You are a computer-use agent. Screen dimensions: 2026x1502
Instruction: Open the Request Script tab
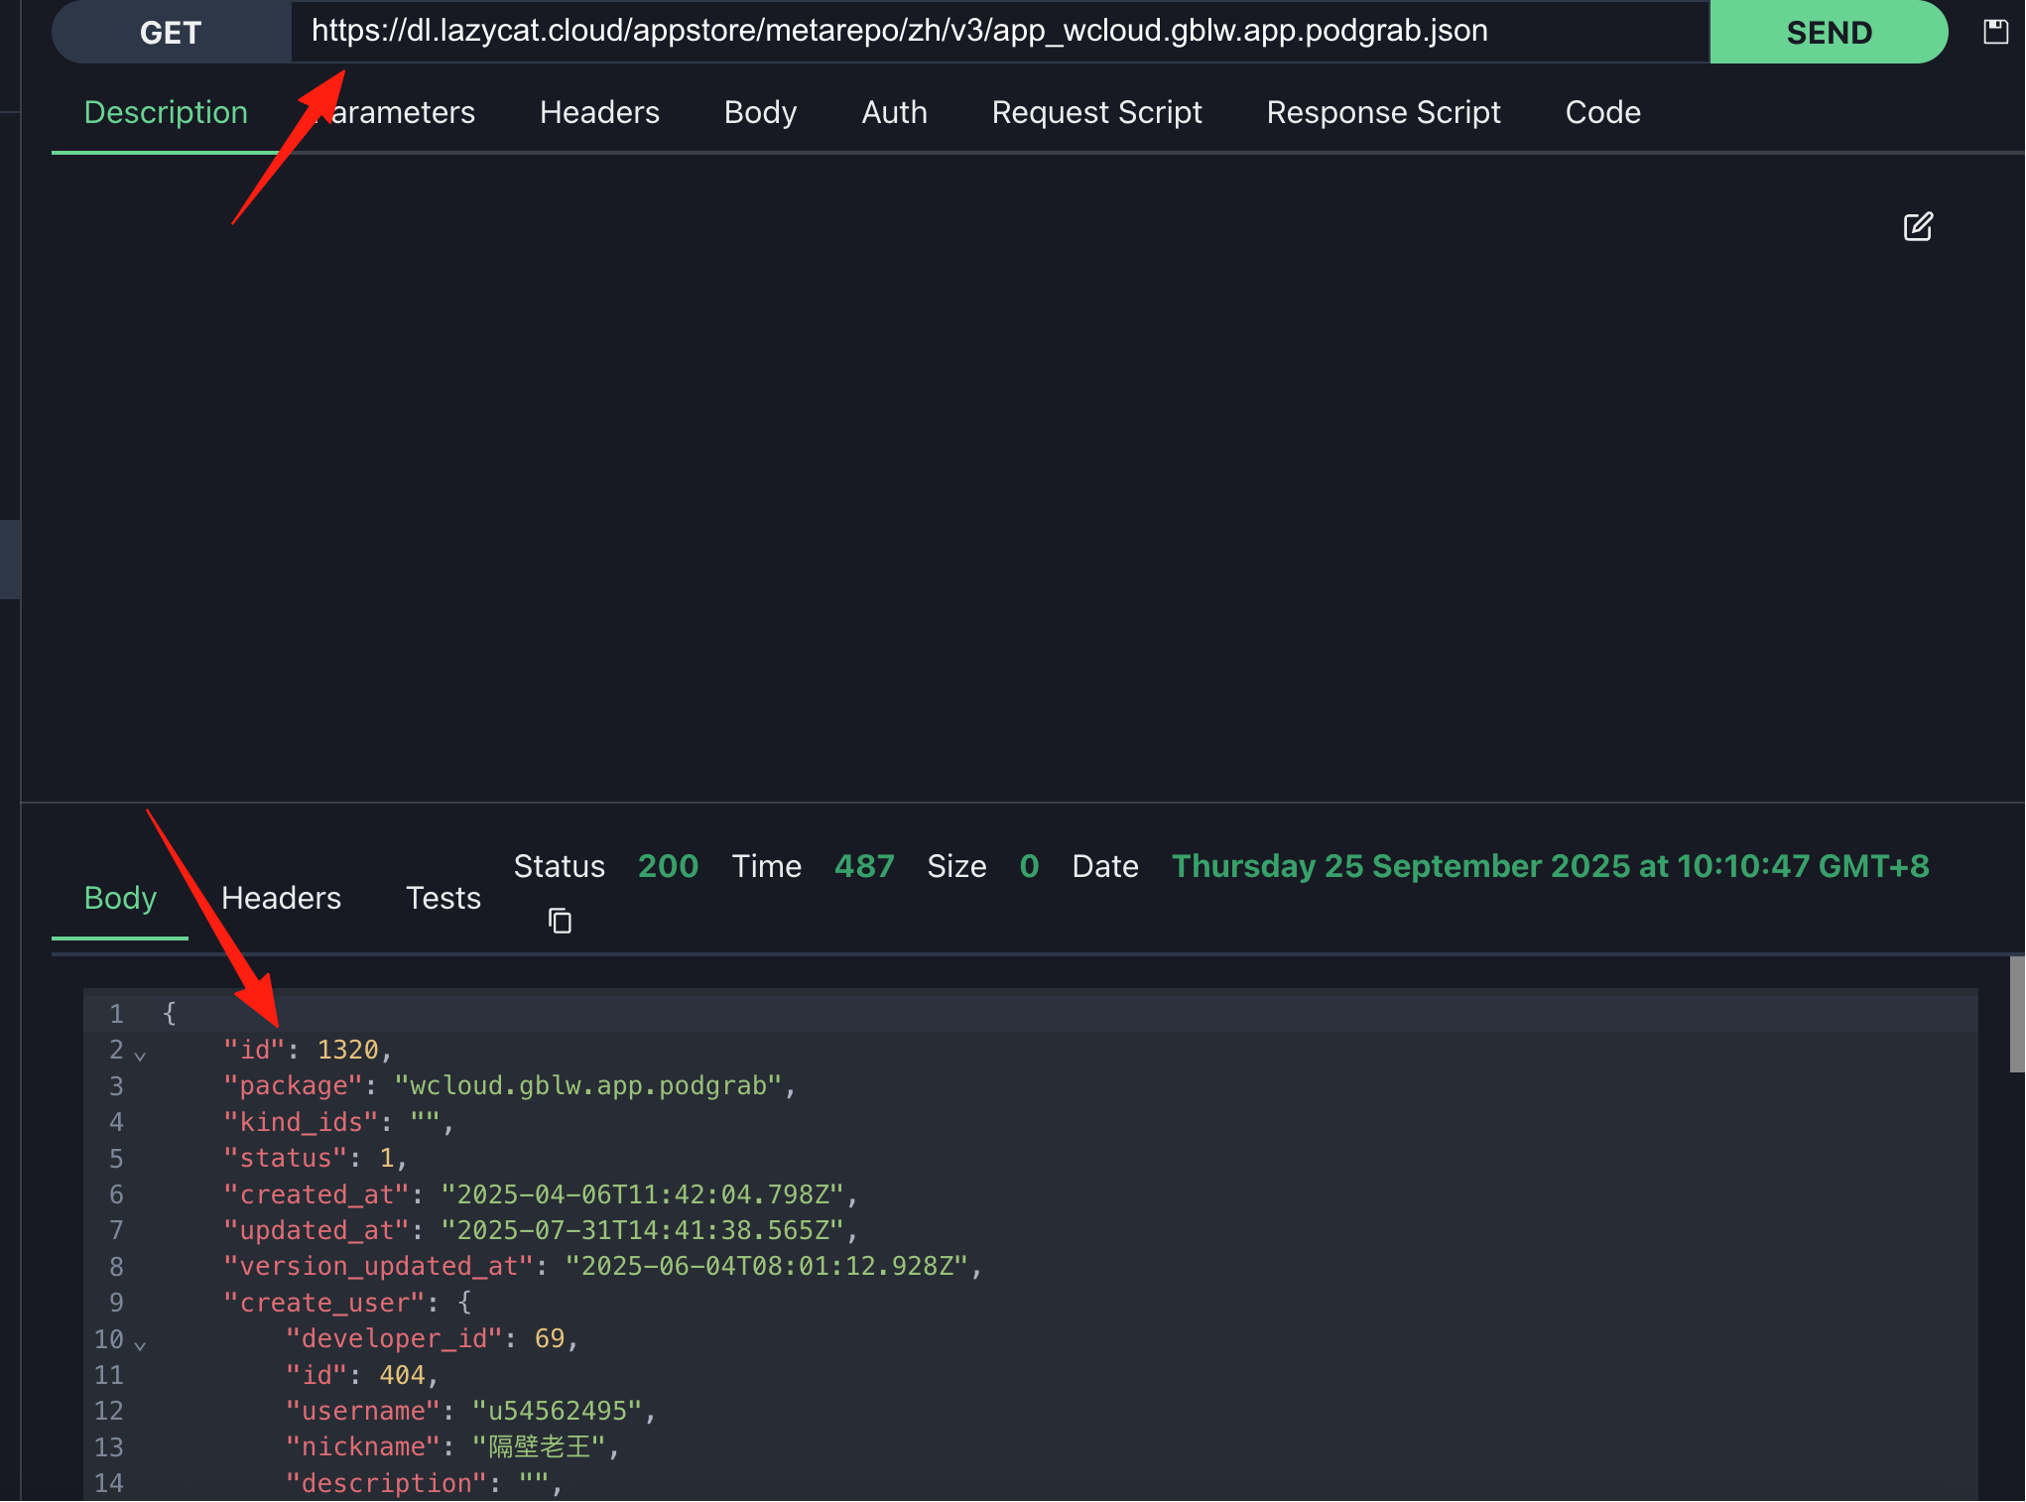pos(1096,112)
